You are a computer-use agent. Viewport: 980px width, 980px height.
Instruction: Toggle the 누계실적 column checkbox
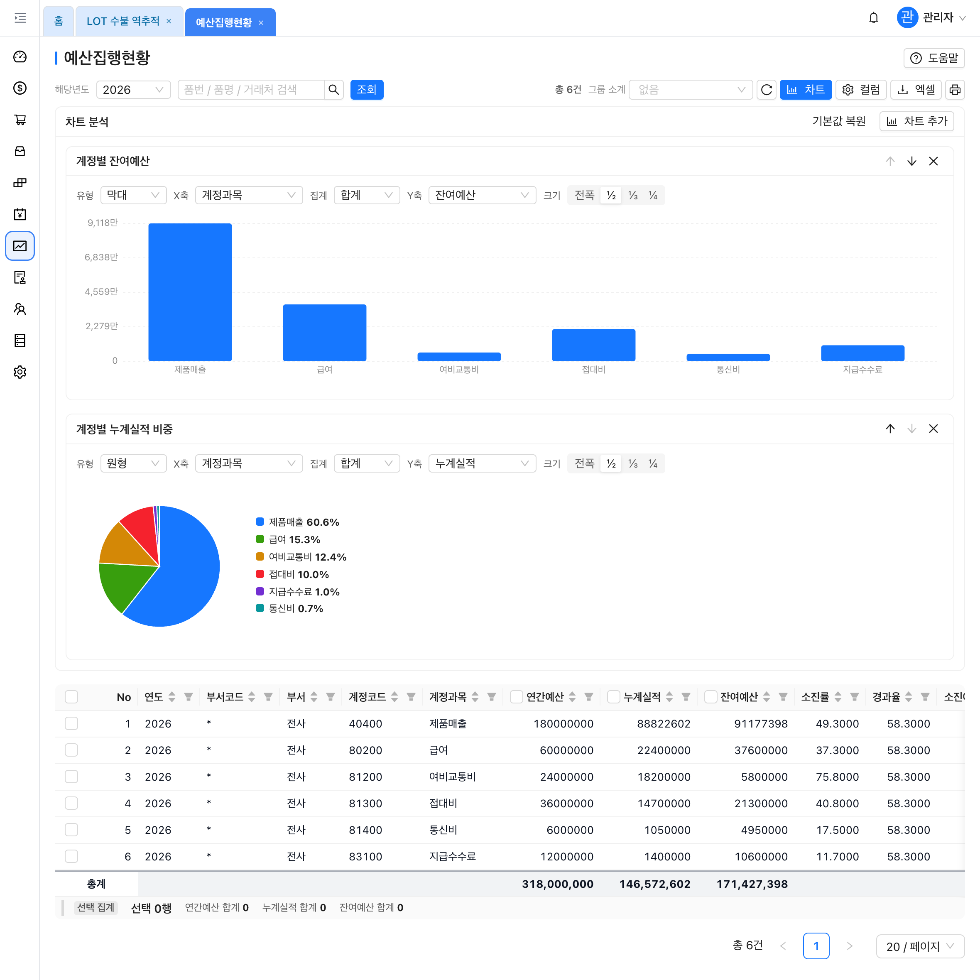pos(614,697)
